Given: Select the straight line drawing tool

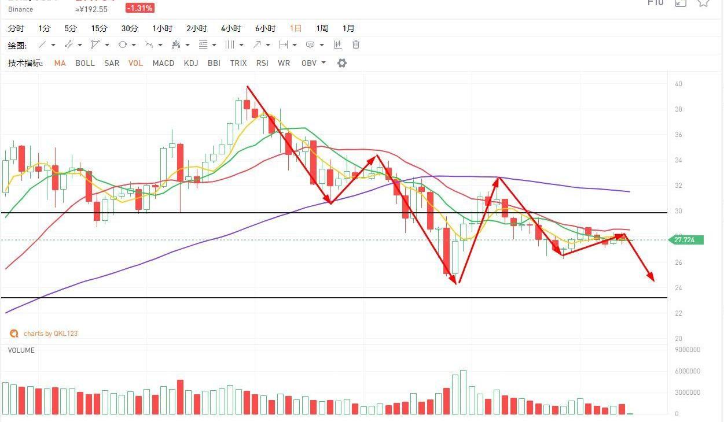Looking at the screenshot, I should pyautogui.click(x=42, y=45).
